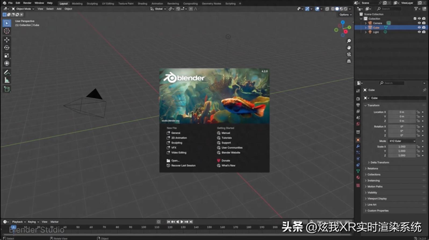Open the Render menu
This screenshot has width=429, height=240.
coord(27,3)
